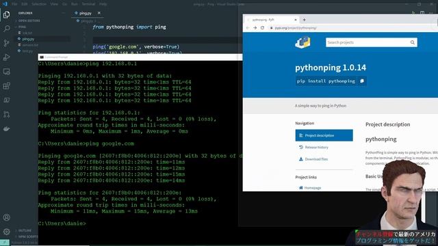
Task: Open Project description in PyPI navigation
Action: pyautogui.click(x=324, y=135)
